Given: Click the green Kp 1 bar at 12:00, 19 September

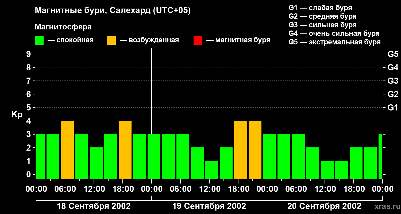Looking at the screenshot, I should [x=212, y=170].
